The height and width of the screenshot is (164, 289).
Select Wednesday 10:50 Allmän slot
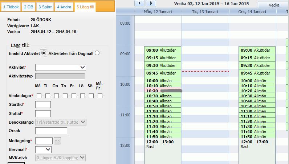[257, 105]
